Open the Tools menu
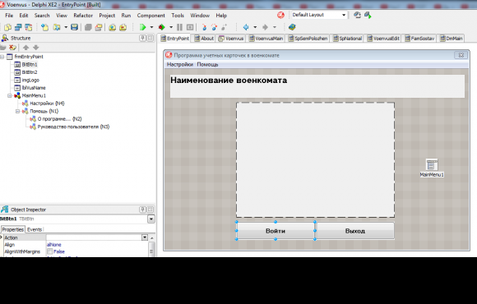This screenshot has width=477, height=304. [178, 16]
